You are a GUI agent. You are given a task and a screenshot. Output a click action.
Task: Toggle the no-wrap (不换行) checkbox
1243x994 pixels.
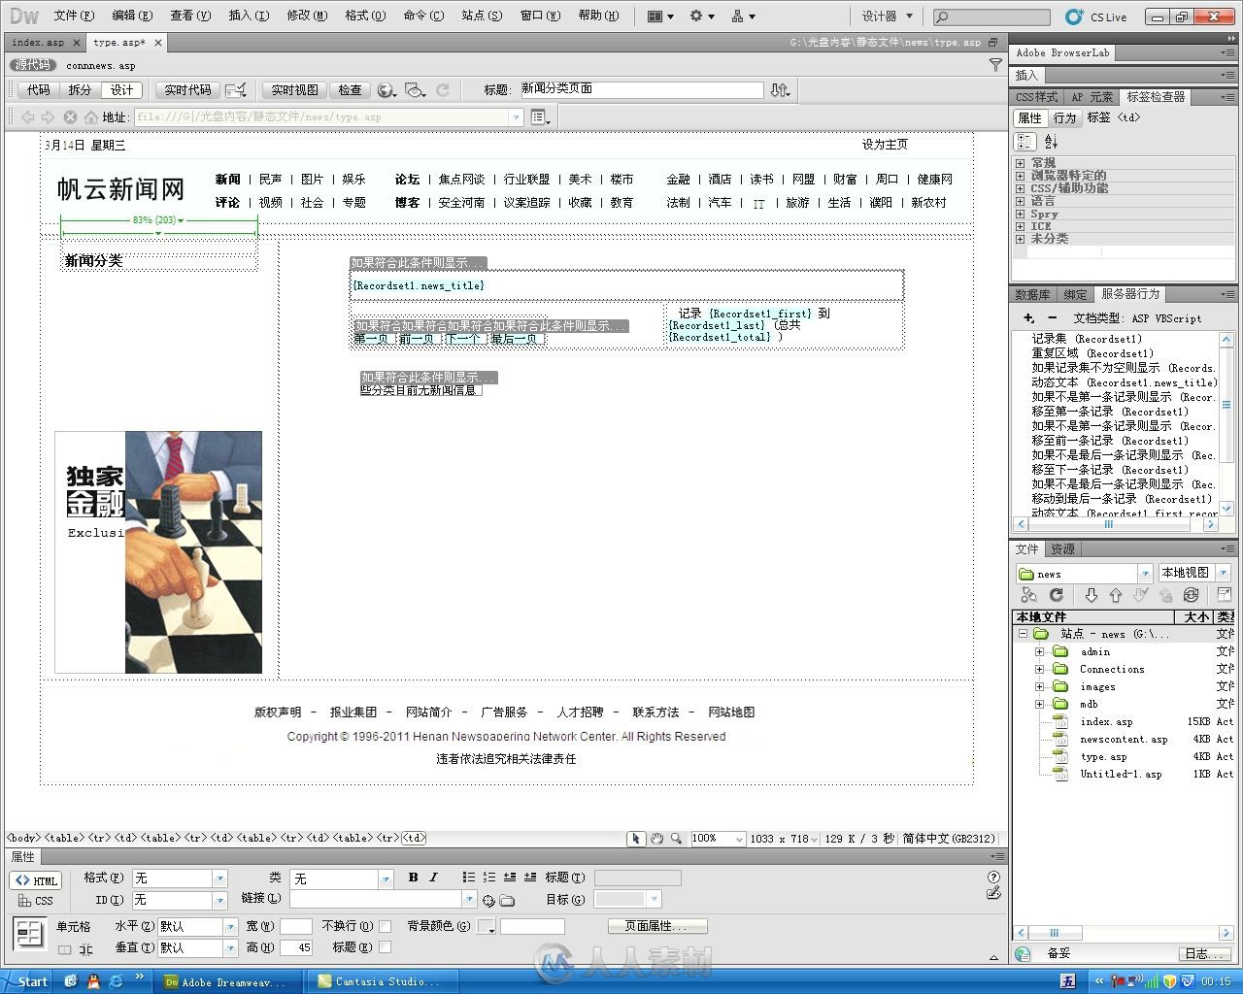[386, 926]
